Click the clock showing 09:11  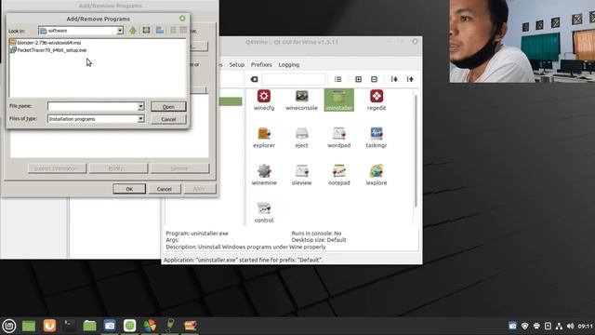[585, 326]
